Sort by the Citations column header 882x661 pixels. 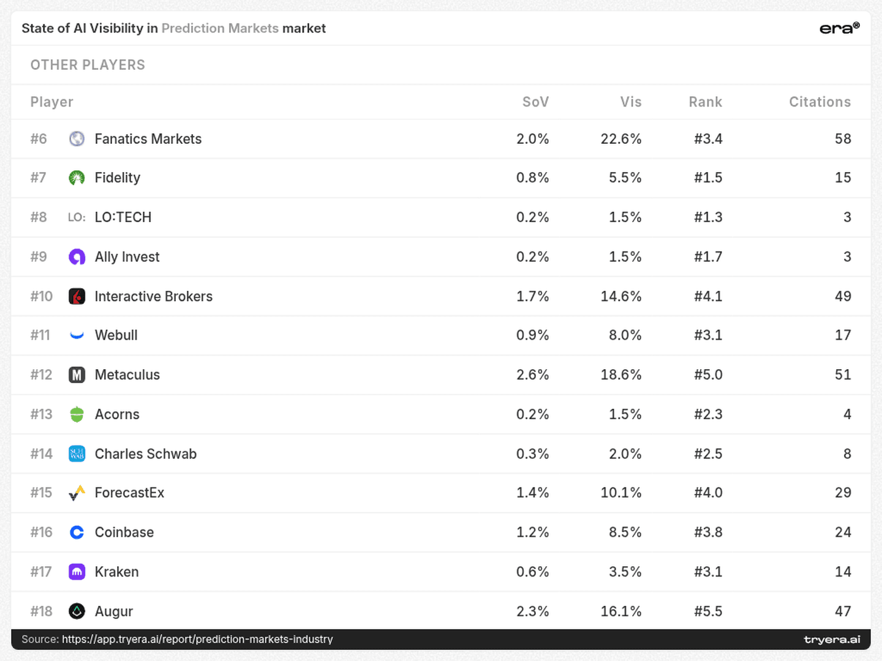[x=820, y=102]
